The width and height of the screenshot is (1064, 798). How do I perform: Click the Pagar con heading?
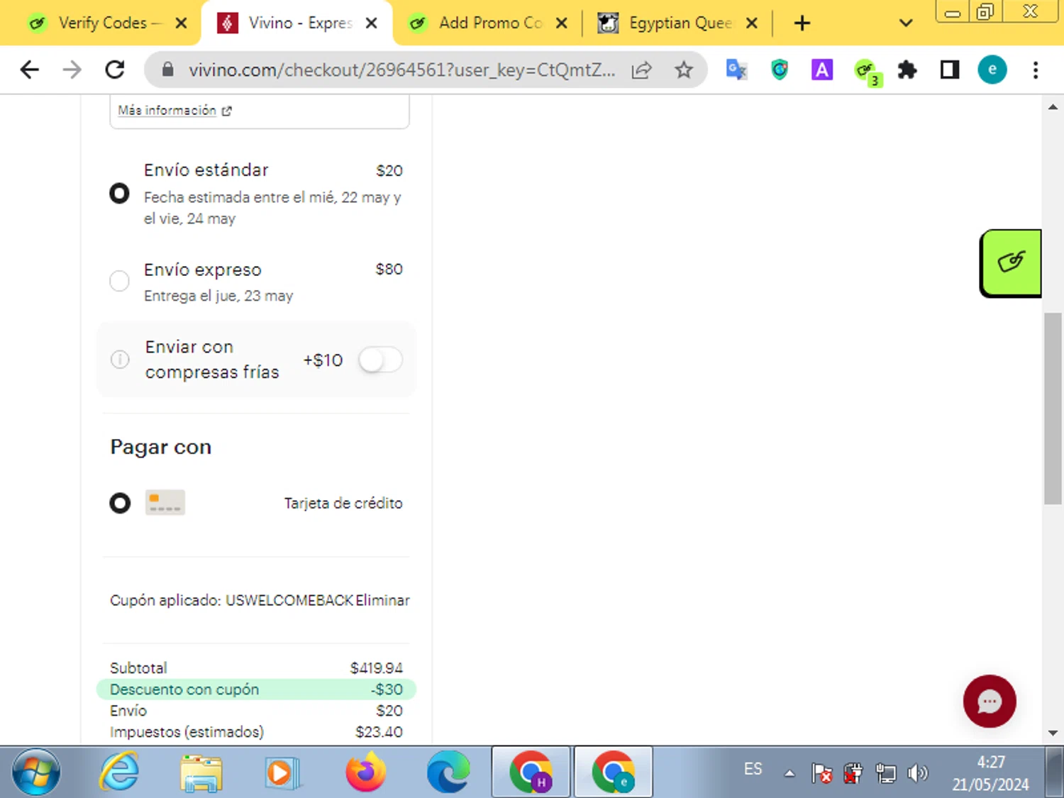pyautogui.click(x=161, y=448)
